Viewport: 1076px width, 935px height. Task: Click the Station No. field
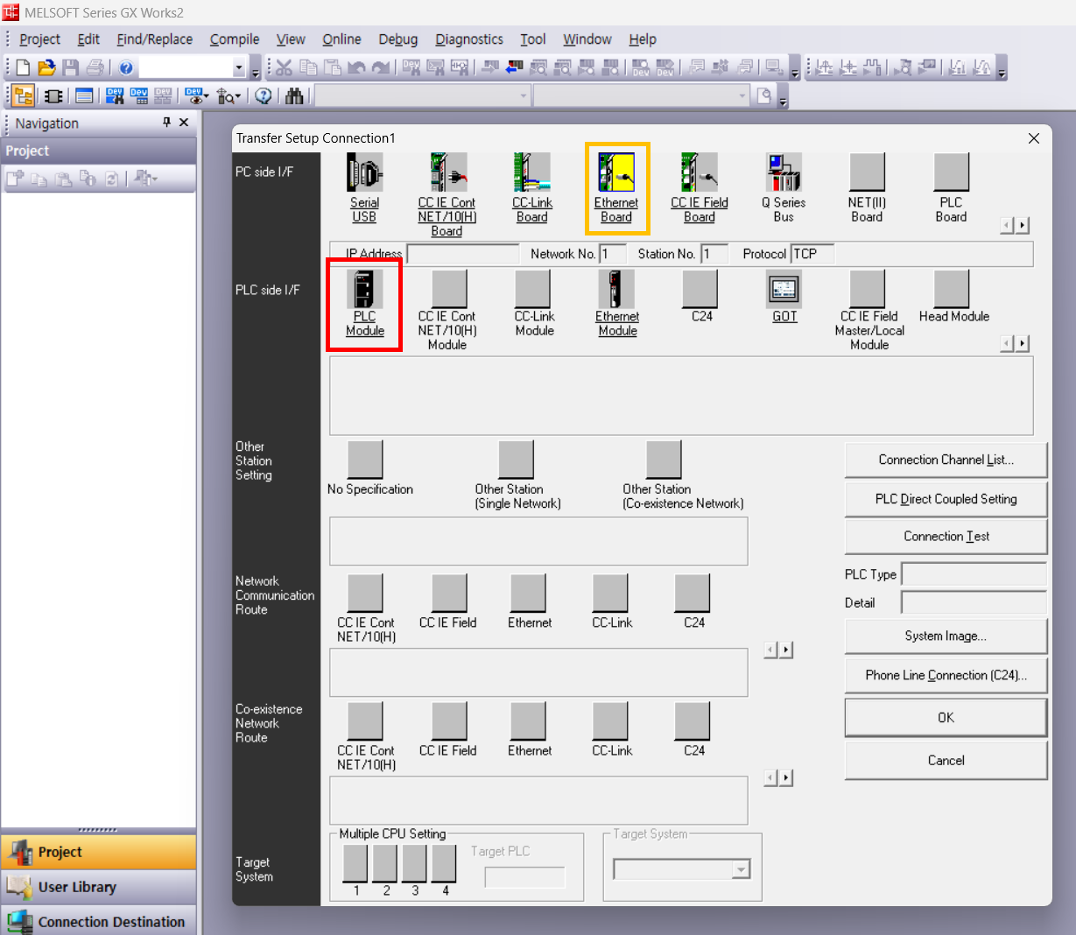(x=714, y=254)
